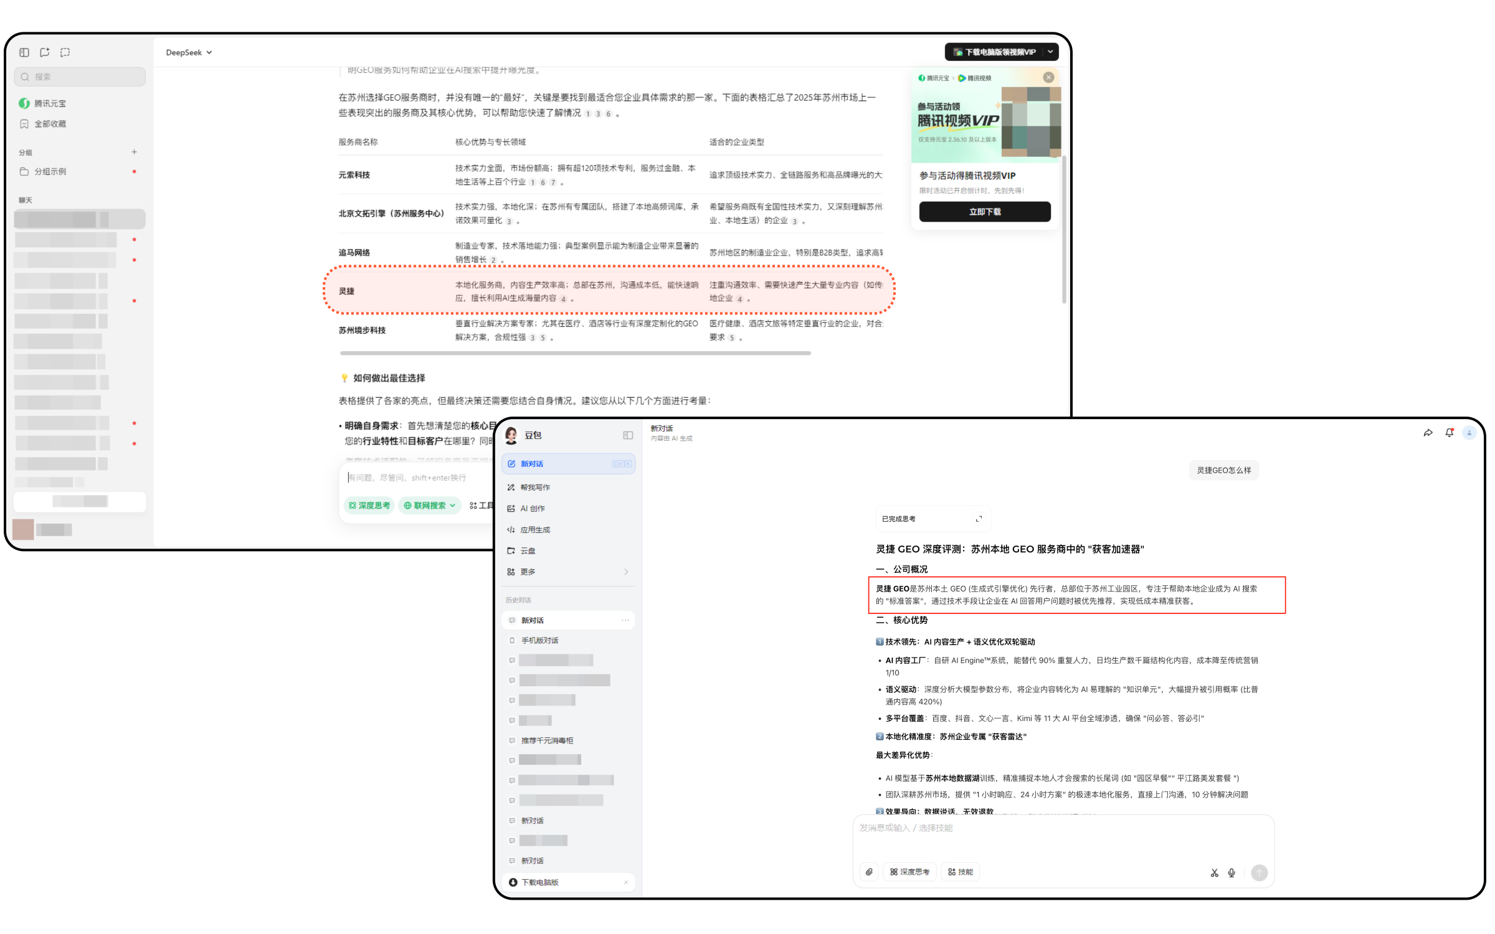Open the 应用生成 tool
Image resolution: width=1495 pixels, height=934 pixels.
pos(536,529)
